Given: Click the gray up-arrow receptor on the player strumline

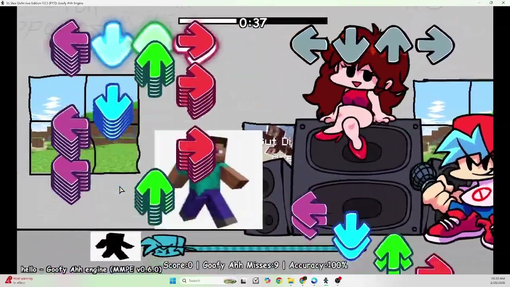Looking at the screenshot, I should [393, 44].
